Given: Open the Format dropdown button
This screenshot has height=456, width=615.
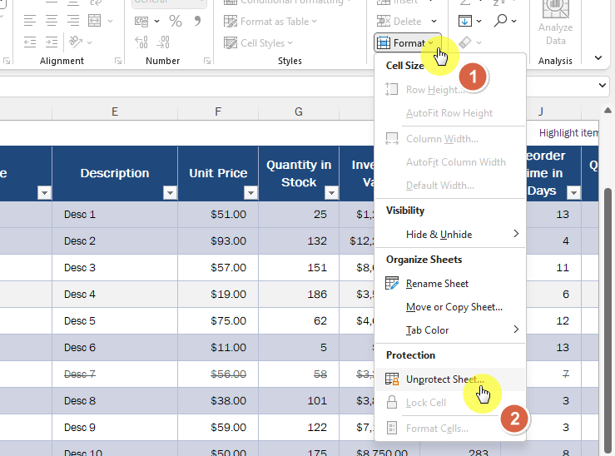Looking at the screenshot, I should [408, 42].
